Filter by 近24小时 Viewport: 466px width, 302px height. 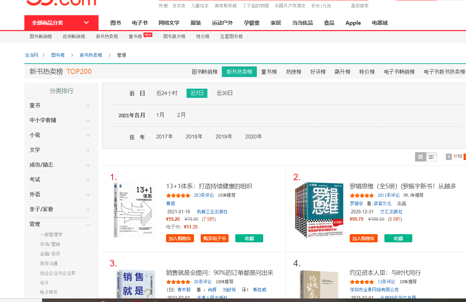pos(167,93)
